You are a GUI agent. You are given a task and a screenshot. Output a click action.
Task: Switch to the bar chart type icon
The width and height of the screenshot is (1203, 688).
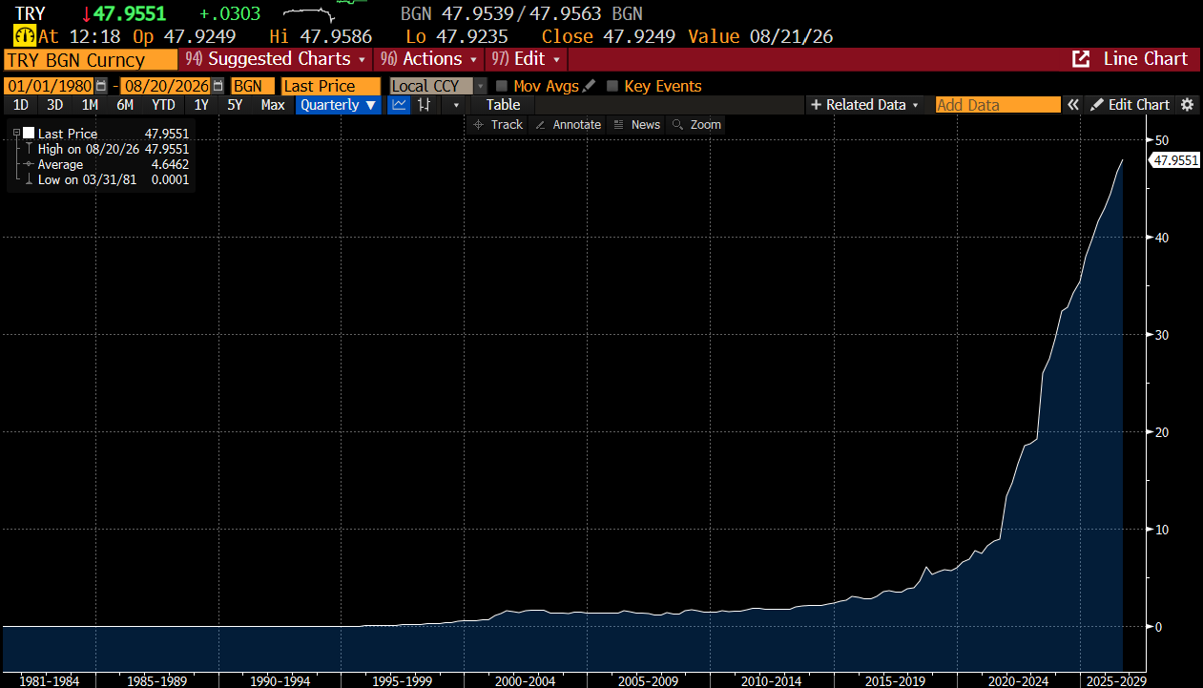coord(424,105)
